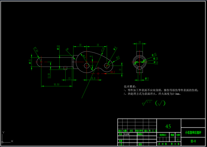Screen dimensions: 207x147
Task: Select the "Φ5" dimension below side view
Action: pyautogui.click(x=147, y=78)
